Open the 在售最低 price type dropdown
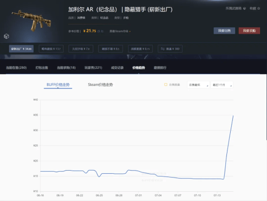Image resolution: width=267 pixels, height=201 pixels. 198,85
